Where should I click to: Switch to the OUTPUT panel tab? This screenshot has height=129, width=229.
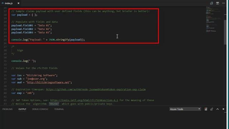pos(22,109)
